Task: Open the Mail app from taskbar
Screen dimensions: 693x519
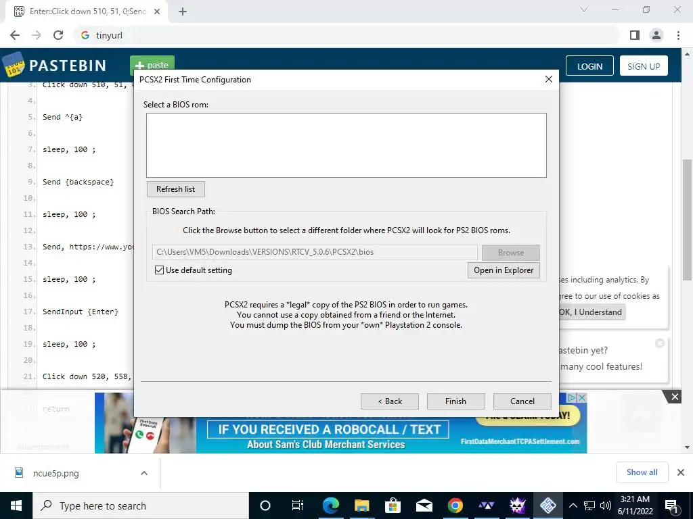Action: [x=424, y=505]
